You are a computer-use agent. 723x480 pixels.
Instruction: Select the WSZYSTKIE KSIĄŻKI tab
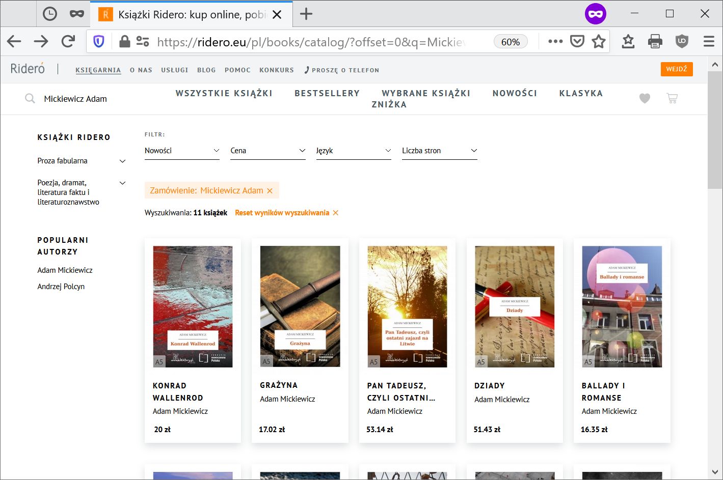tap(224, 93)
